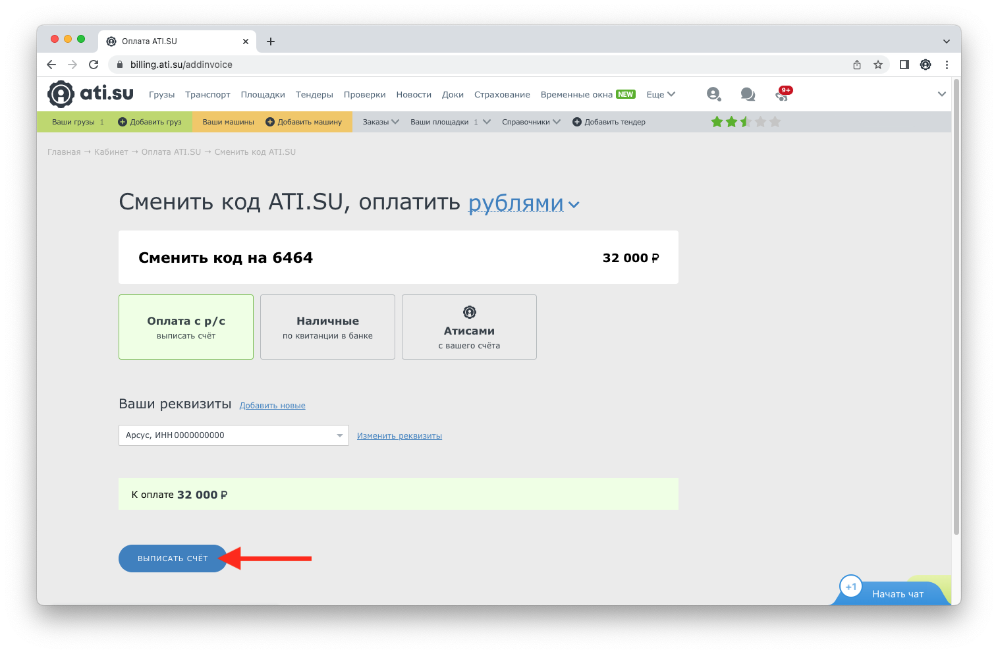Expand the Заказы dropdown
This screenshot has height=654, width=998.
point(381,122)
